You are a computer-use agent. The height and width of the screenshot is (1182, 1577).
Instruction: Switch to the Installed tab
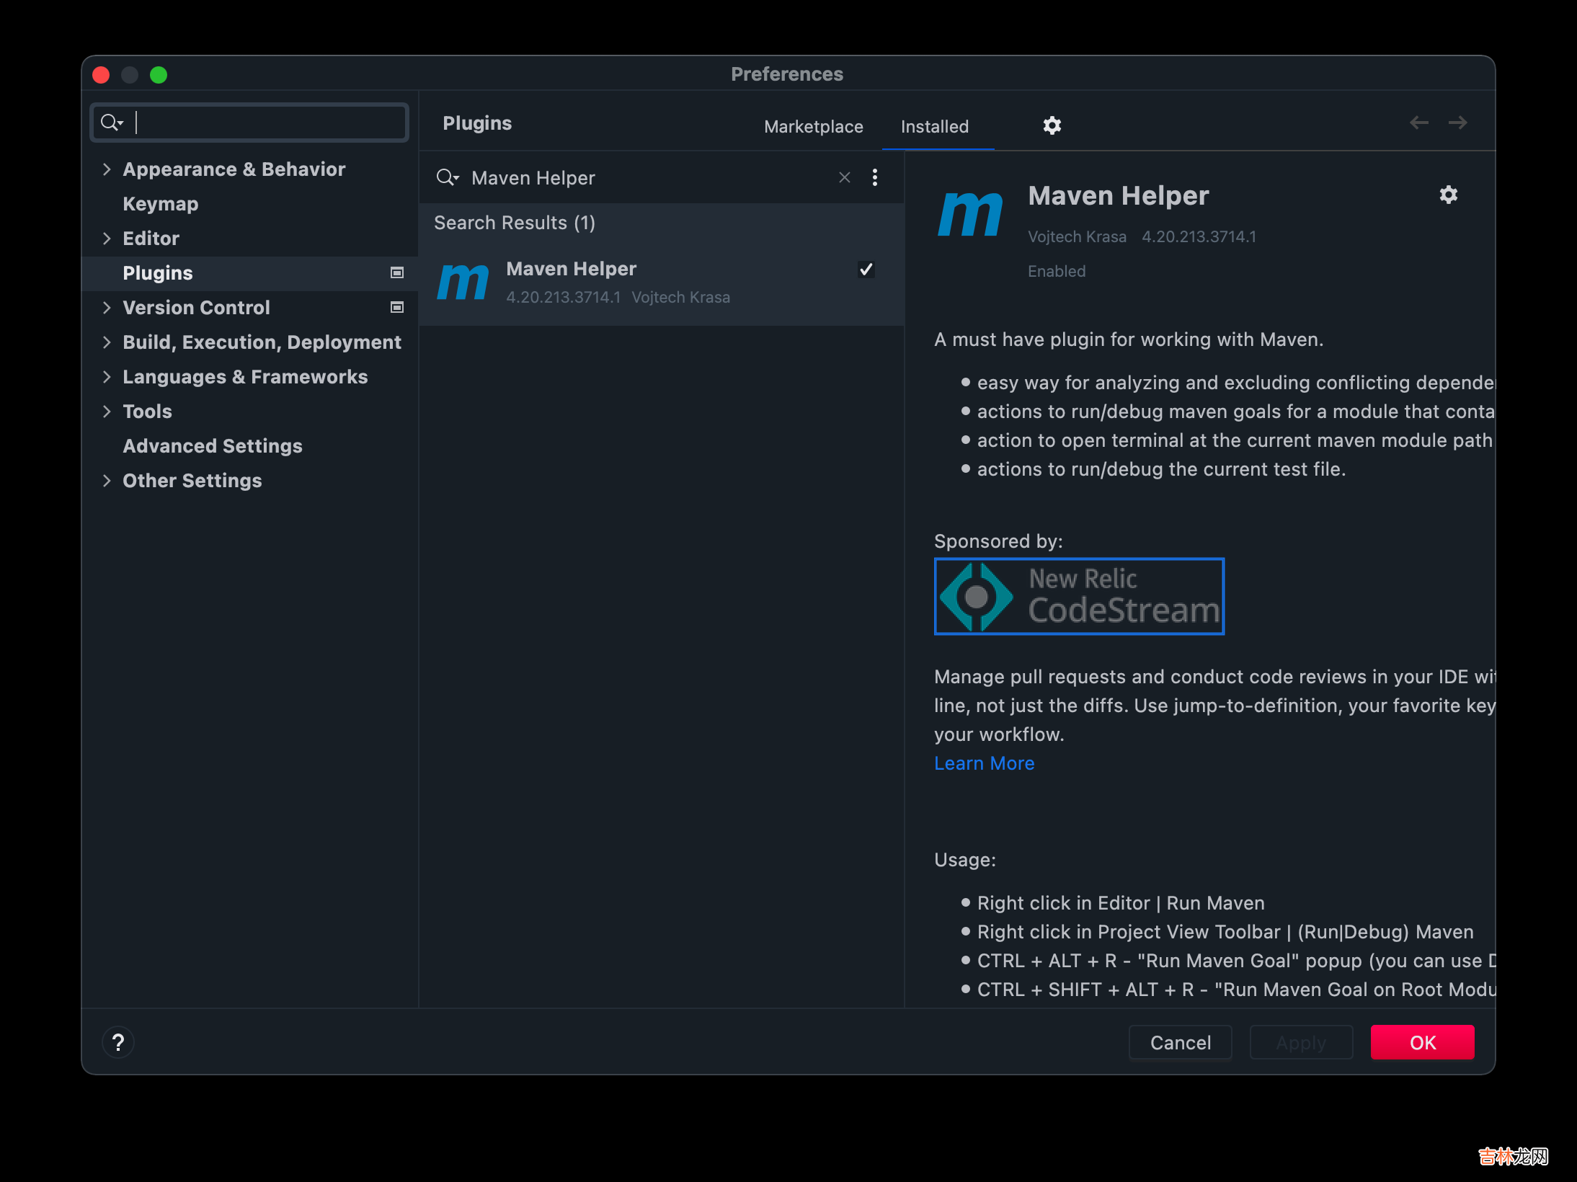[935, 126]
